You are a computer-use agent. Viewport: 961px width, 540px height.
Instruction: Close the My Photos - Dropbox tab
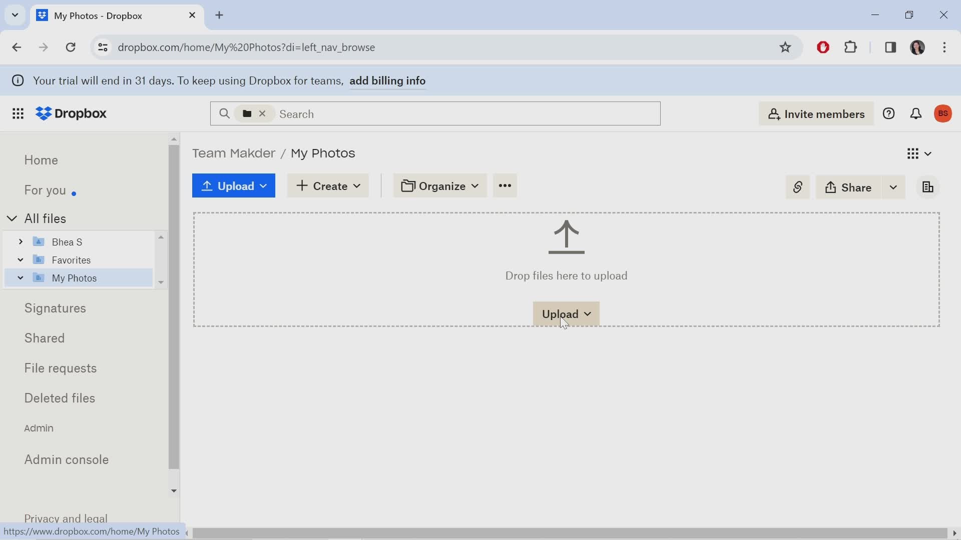[x=192, y=15]
